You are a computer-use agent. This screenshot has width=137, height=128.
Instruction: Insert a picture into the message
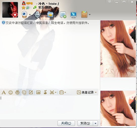click(x=38, y=92)
